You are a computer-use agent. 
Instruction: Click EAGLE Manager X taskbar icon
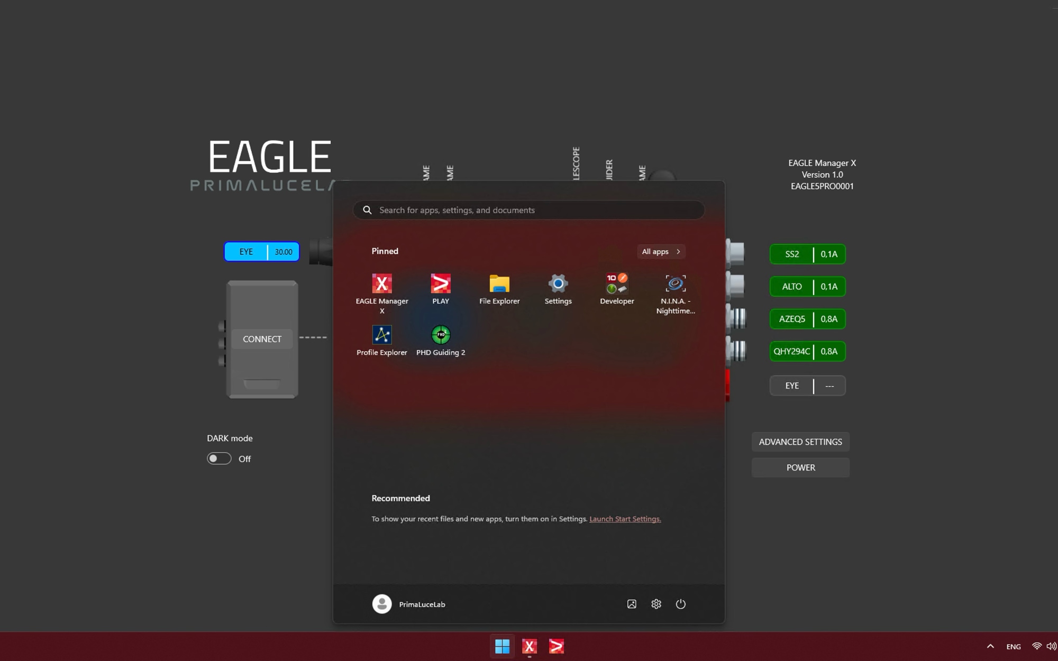[528, 646]
